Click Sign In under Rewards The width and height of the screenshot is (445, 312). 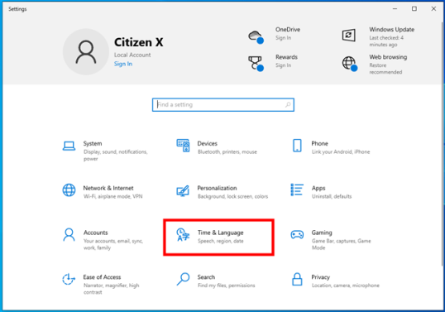coord(283,65)
